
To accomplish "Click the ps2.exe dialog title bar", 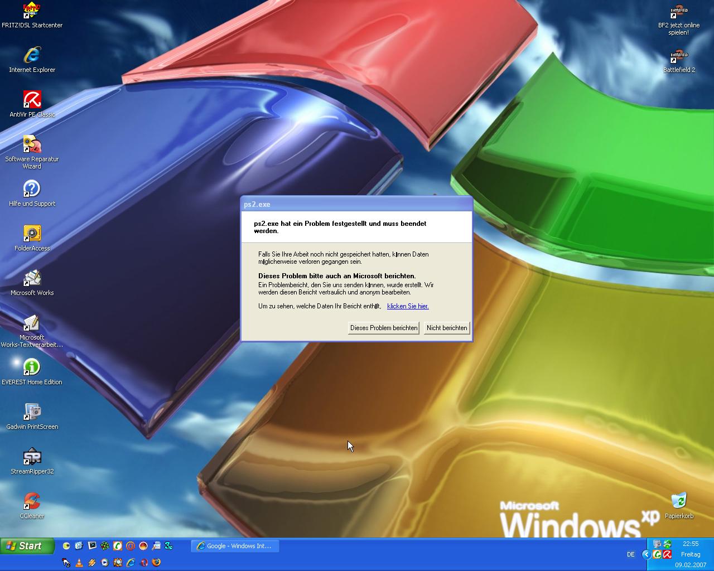I will pyautogui.click(x=356, y=204).
